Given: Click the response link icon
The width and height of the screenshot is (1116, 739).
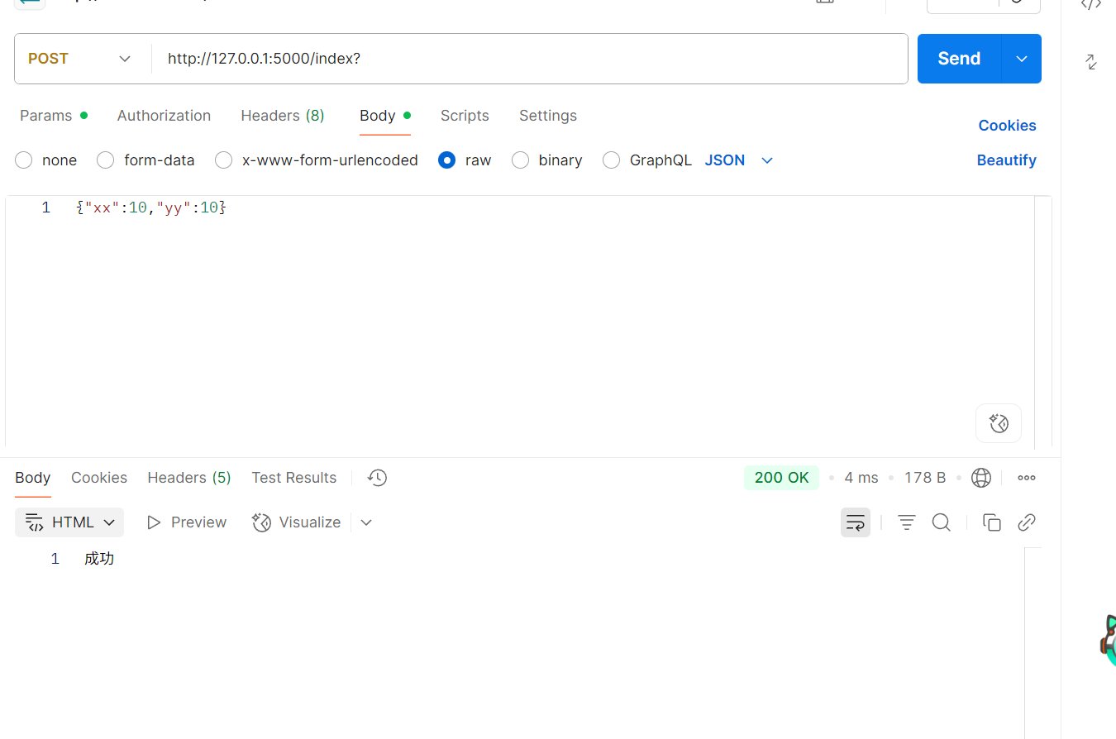Looking at the screenshot, I should pyautogui.click(x=1027, y=522).
